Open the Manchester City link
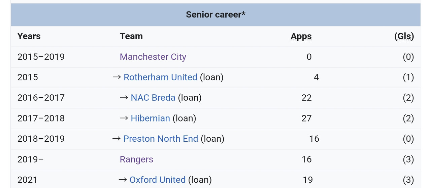Viewport: 431px width, 188px height. (x=153, y=57)
